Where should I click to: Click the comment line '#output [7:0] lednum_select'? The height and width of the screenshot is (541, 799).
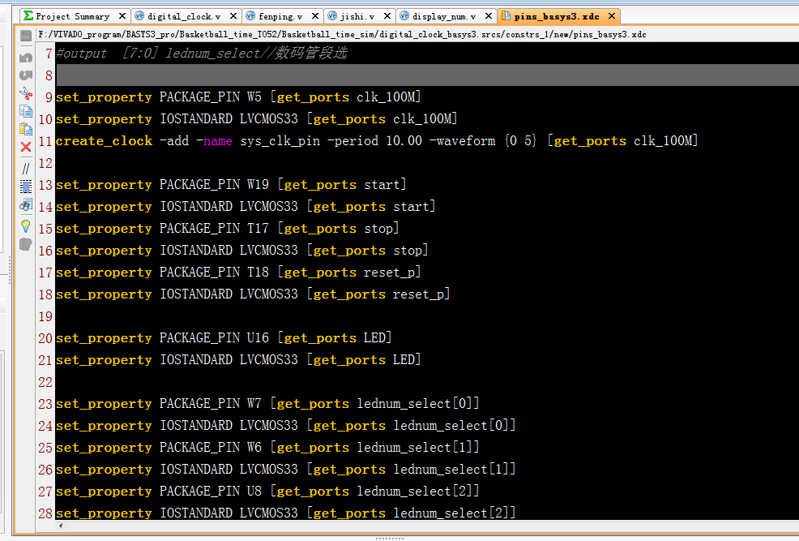[202, 53]
